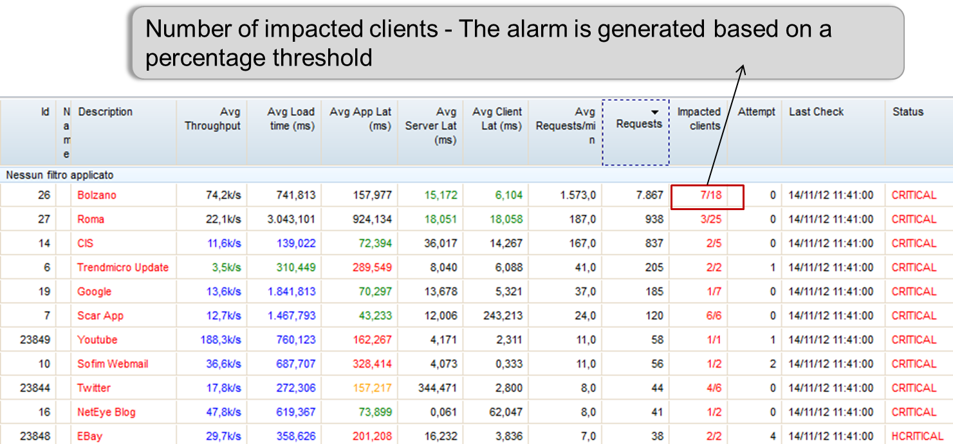Click the 18,051 server latency value
953x444 pixels.
[440, 219]
